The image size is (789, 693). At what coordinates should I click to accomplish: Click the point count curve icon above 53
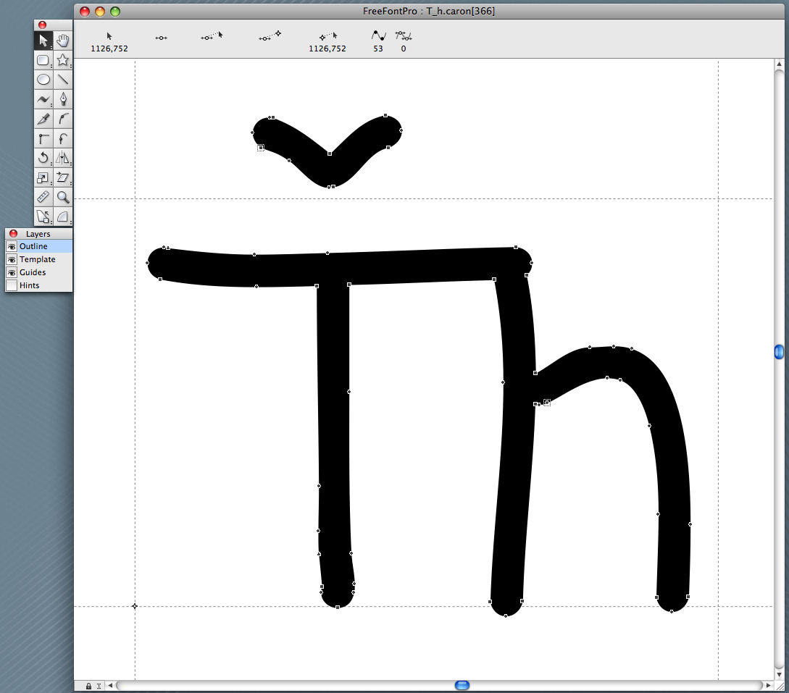coord(378,35)
